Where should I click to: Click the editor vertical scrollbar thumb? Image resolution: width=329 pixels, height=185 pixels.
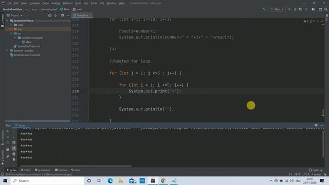point(323,113)
